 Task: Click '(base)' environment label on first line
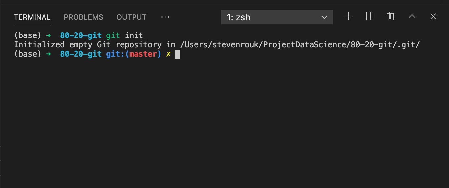coord(27,35)
